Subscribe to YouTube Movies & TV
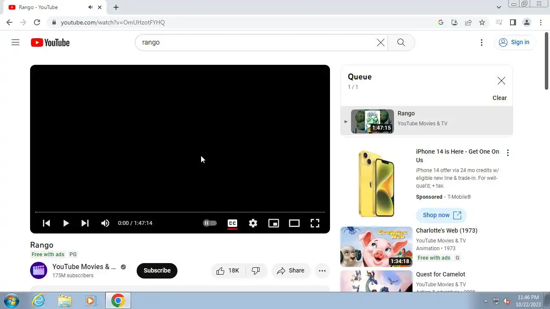 pos(157,270)
